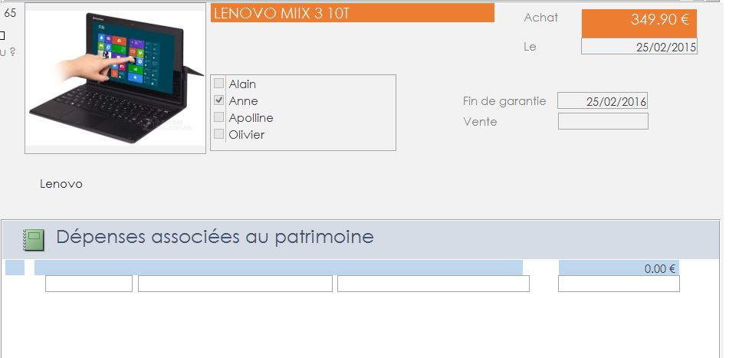The image size is (739, 358).
Task: Check the Olivier checkbox
Action: [x=219, y=134]
